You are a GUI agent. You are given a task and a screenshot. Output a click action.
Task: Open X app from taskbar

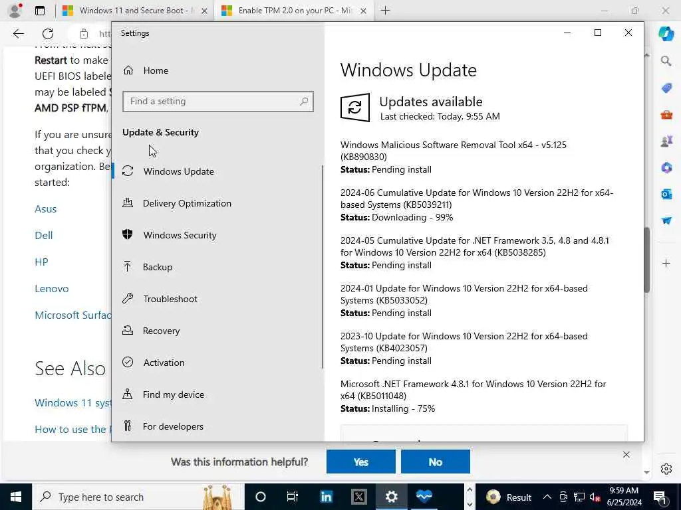(358, 497)
